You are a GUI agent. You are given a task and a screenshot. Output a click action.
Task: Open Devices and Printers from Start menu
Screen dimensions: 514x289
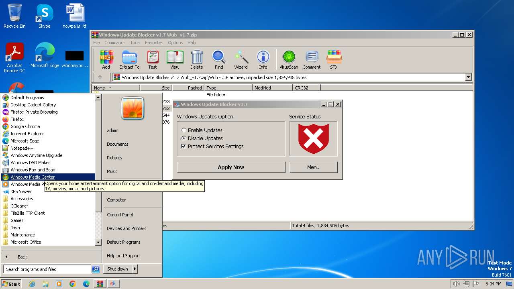tap(126, 228)
